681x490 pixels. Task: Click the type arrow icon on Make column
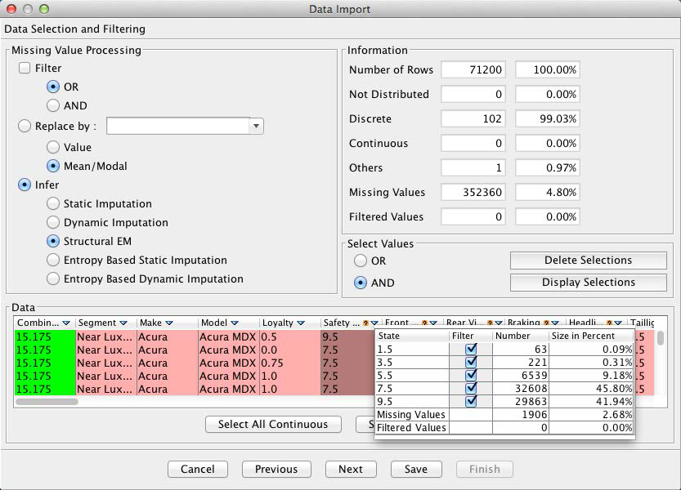coord(168,323)
